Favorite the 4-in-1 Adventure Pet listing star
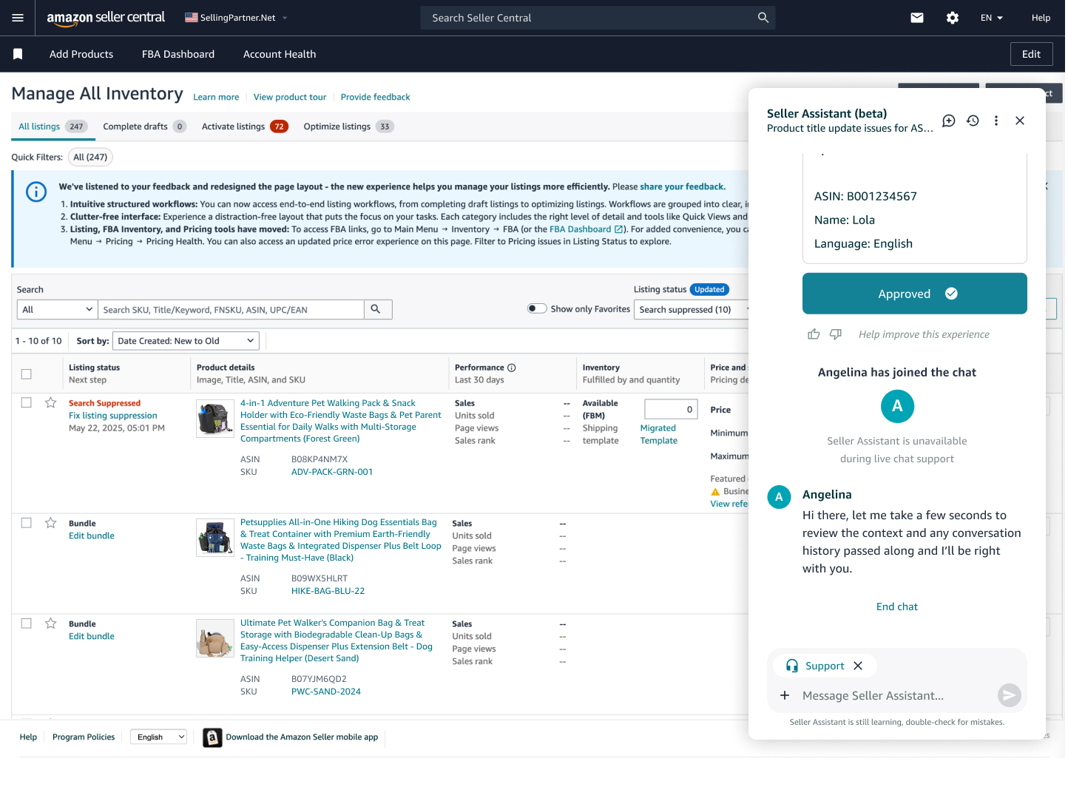1068x801 pixels. tap(51, 403)
